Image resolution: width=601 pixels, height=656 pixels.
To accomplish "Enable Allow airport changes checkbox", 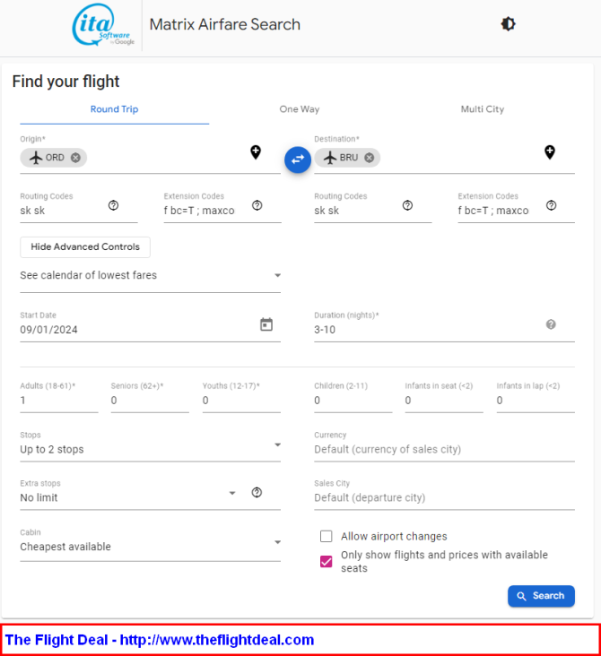I will [327, 536].
